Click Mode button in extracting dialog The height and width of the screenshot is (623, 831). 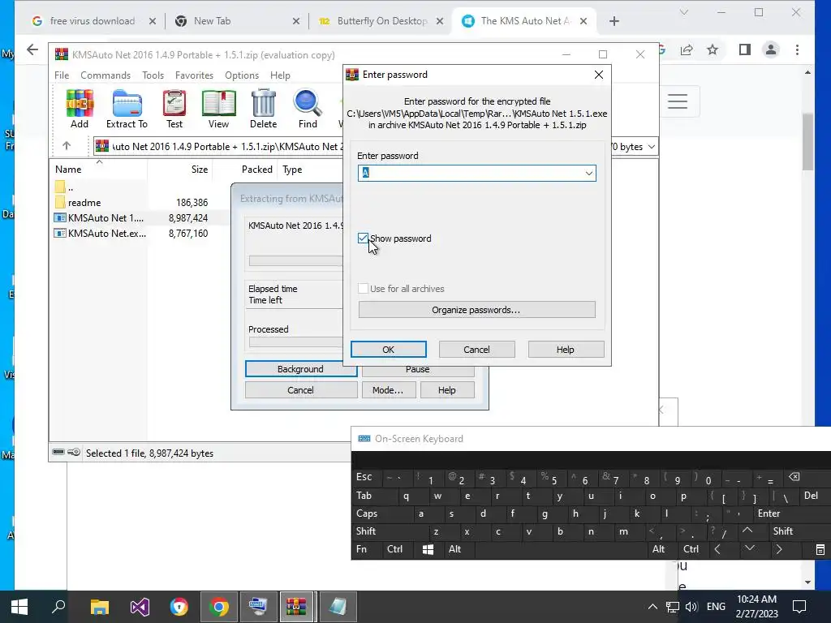[x=387, y=390]
